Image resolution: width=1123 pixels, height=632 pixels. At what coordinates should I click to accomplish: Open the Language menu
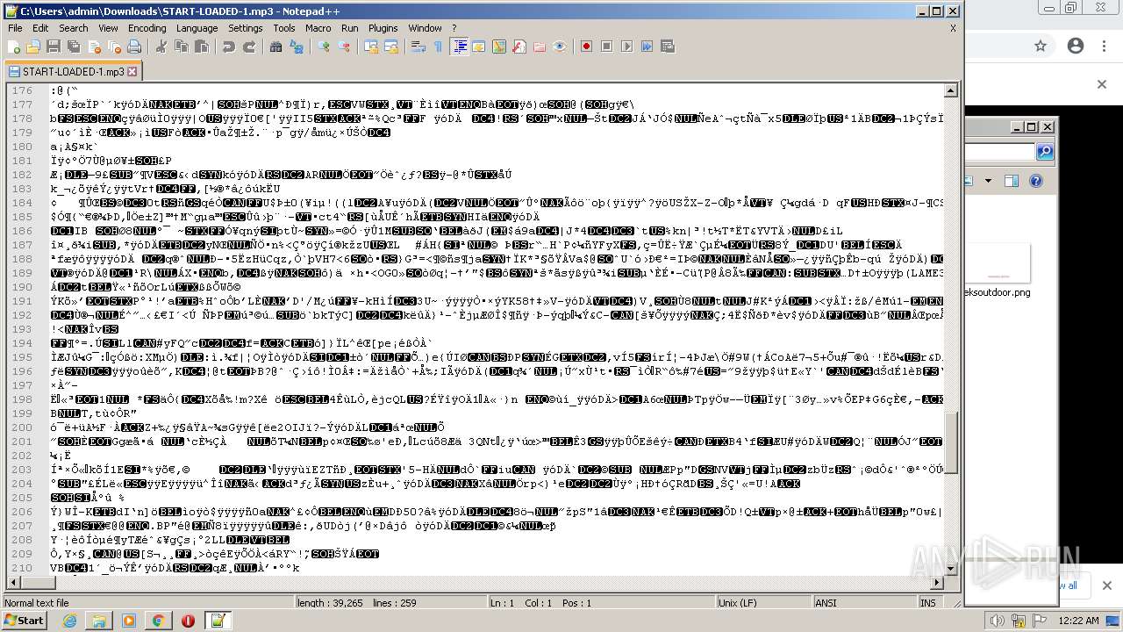tap(197, 28)
